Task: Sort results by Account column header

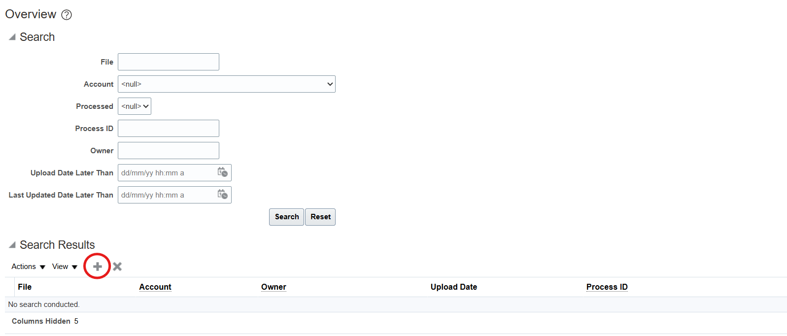Action: pos(155,287)
